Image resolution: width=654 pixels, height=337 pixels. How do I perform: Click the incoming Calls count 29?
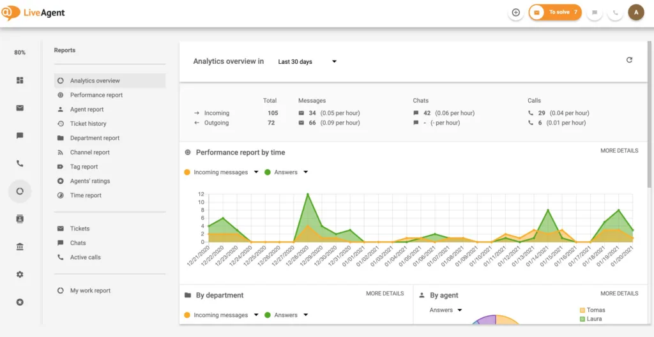point(542,113)
